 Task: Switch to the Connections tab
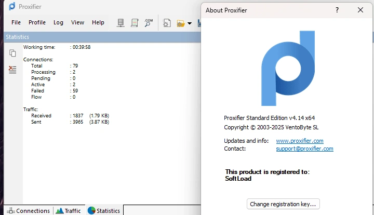pyautogui.click(x=29, y=211)
